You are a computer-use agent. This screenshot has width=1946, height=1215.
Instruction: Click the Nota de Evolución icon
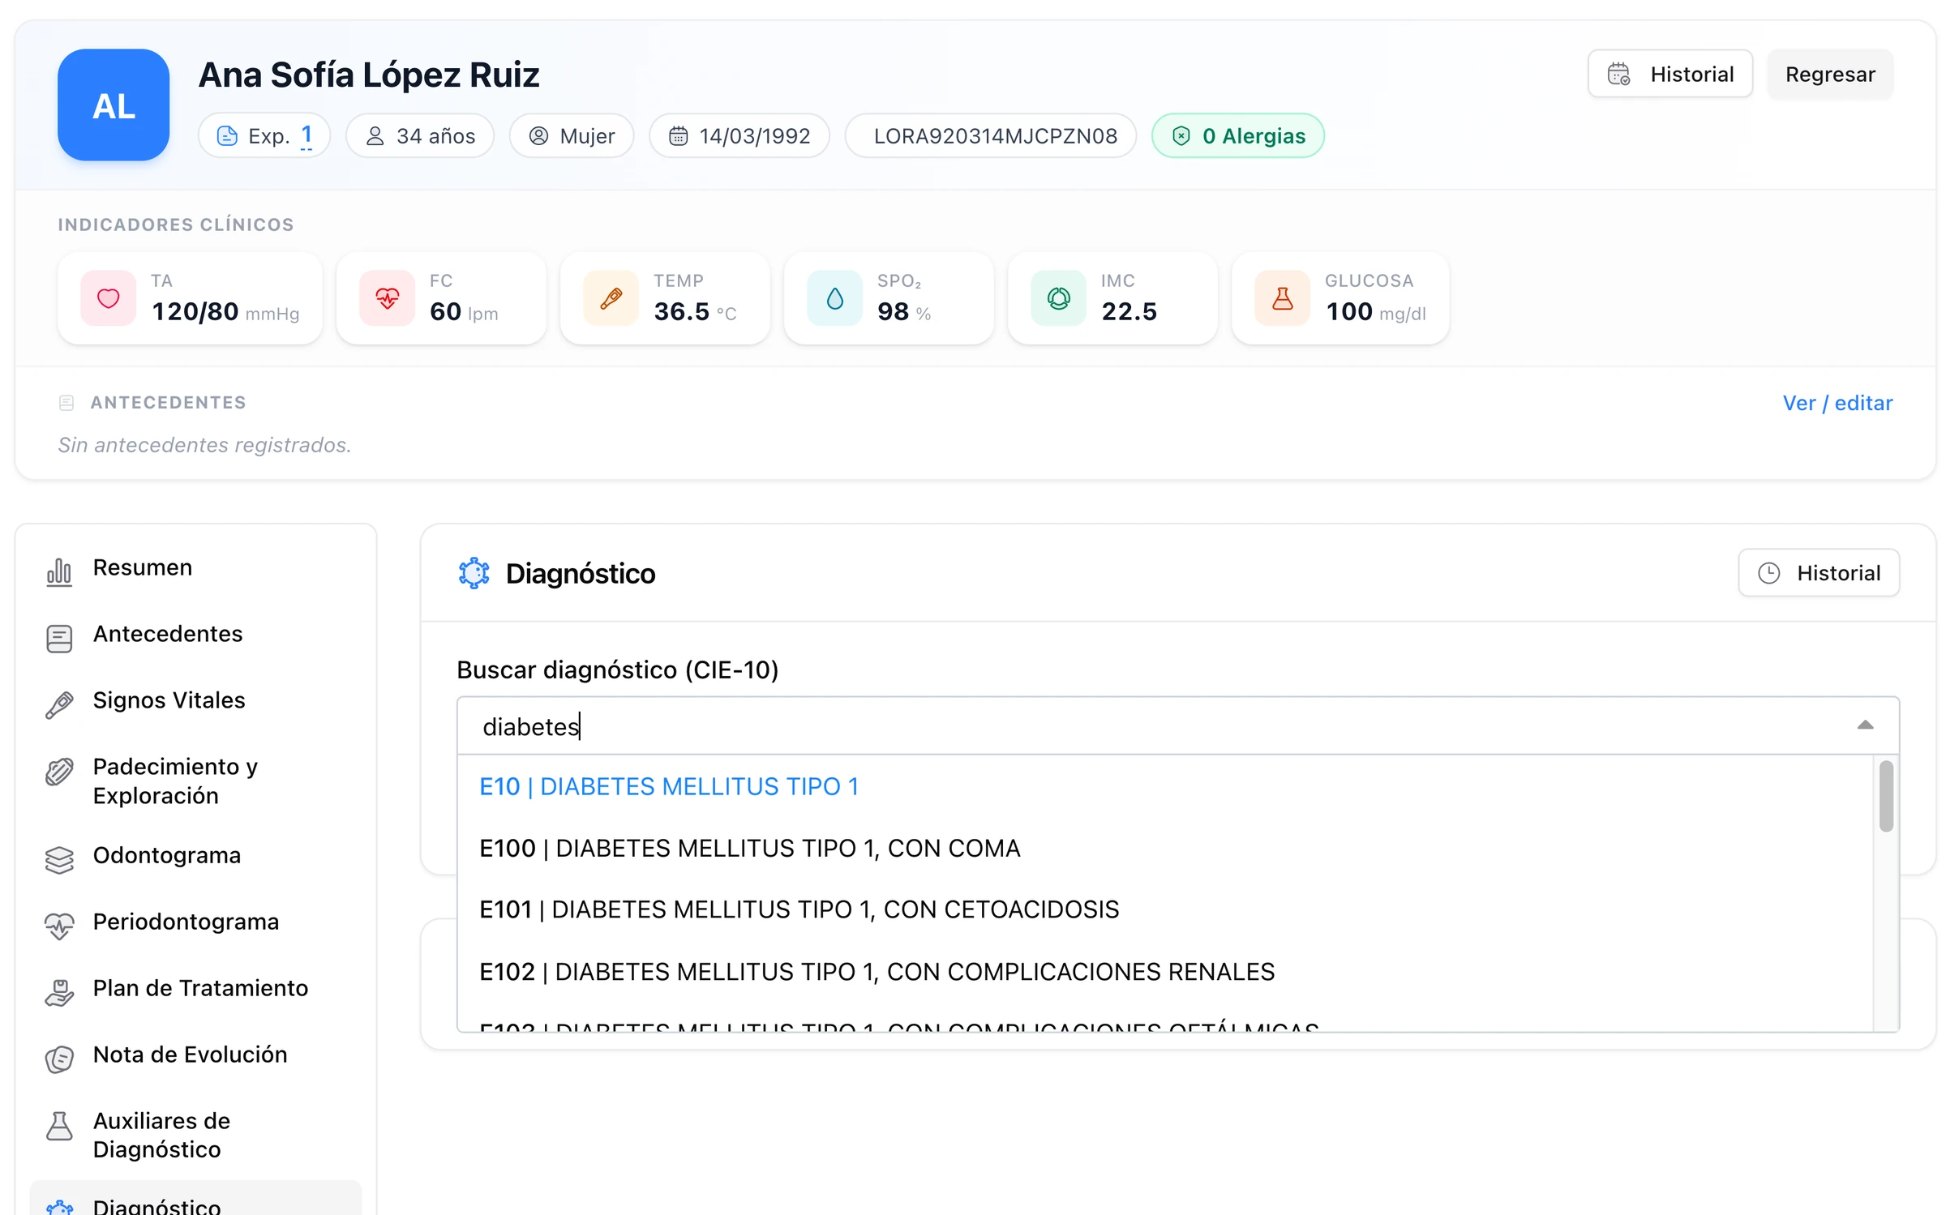point(59,1059)
